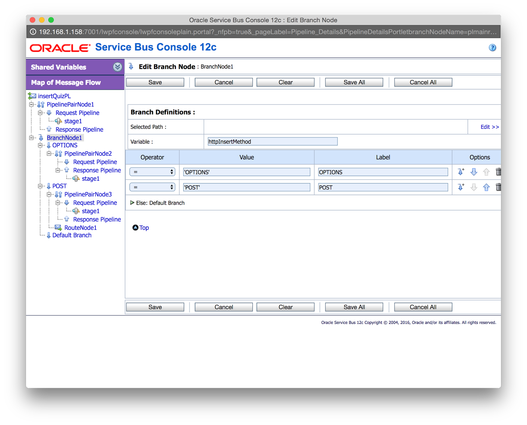Click the Save button at the page bottom
The image size is (527, 425).
(x=155, y=307)
